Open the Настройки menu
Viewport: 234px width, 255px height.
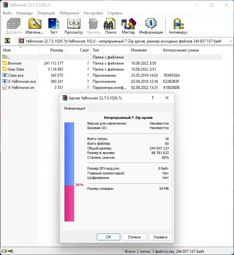(93, 13)
